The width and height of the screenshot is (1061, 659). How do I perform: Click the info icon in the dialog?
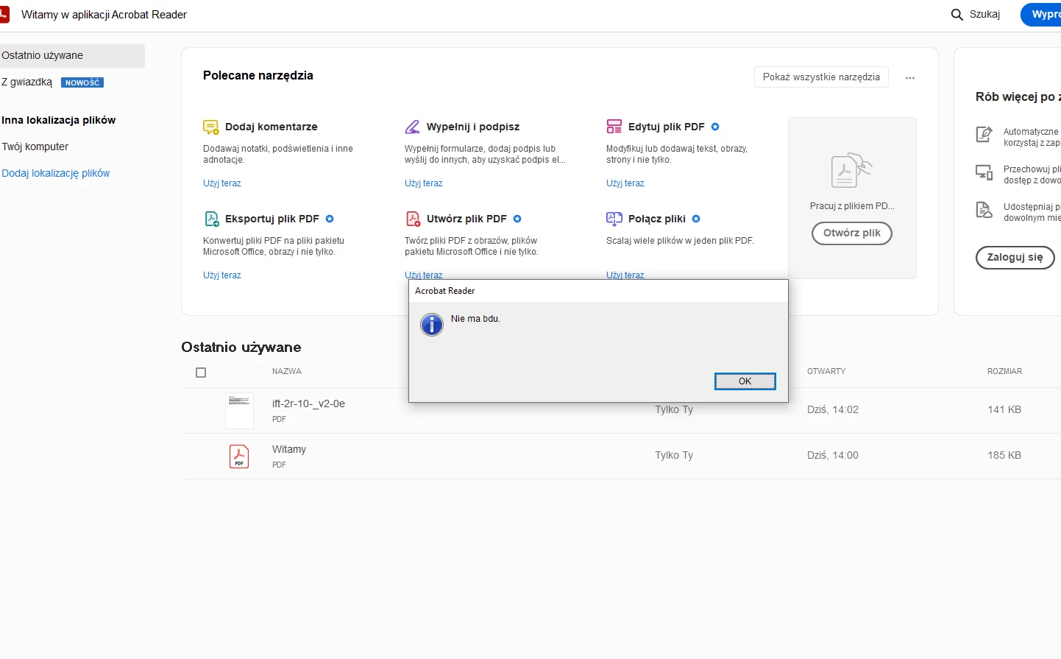432,325
